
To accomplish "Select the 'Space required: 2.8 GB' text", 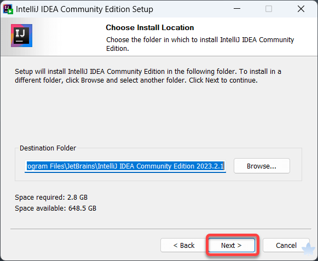I will (51, 198).
